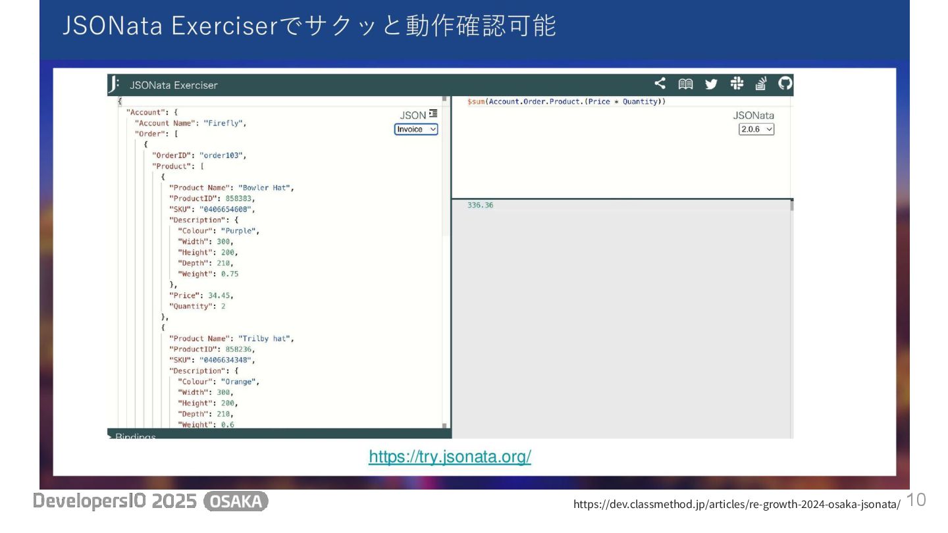Open the Invoice sample dropdown
Viewport: 948px width, 533px height.
click(x=416, y=130)
